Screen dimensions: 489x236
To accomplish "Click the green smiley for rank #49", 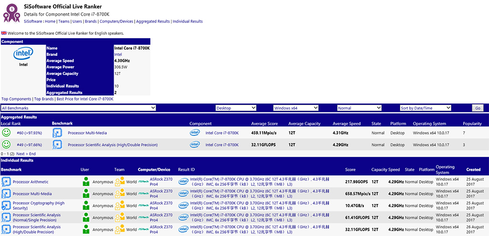I will click(x=6, y=144).
